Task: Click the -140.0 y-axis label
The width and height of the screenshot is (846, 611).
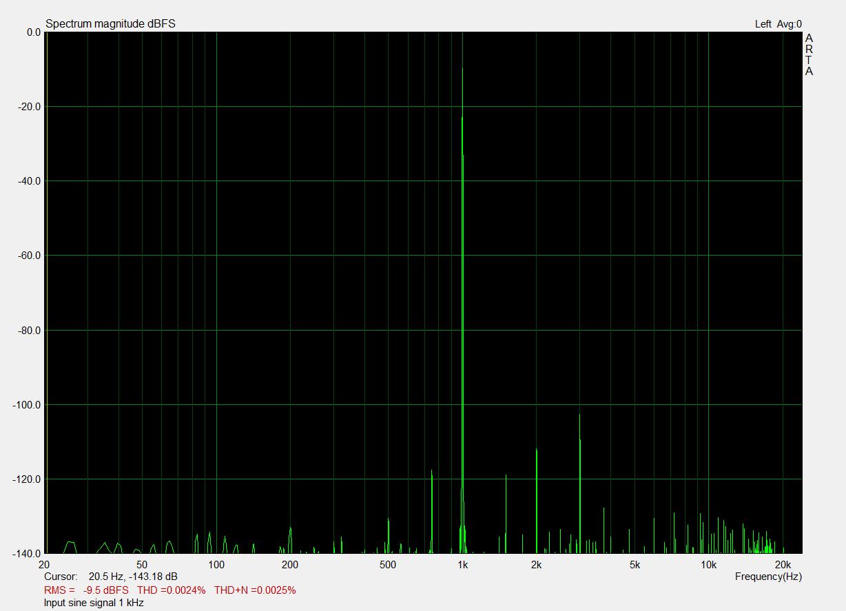Action: (26, 553)
